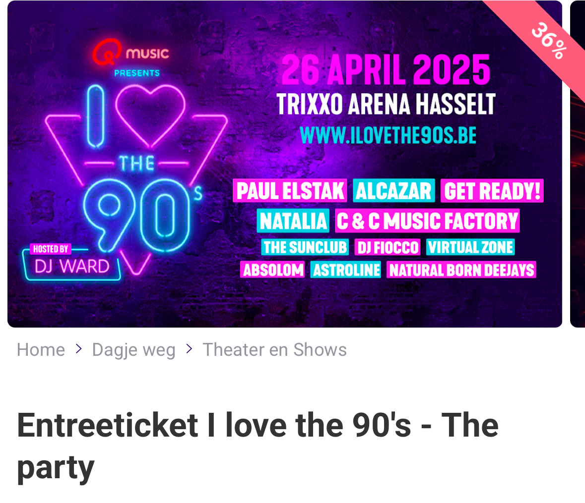Navigate to Home via the breadcrumb
This screenshot has width=585, height=503.
click(41, 349)
